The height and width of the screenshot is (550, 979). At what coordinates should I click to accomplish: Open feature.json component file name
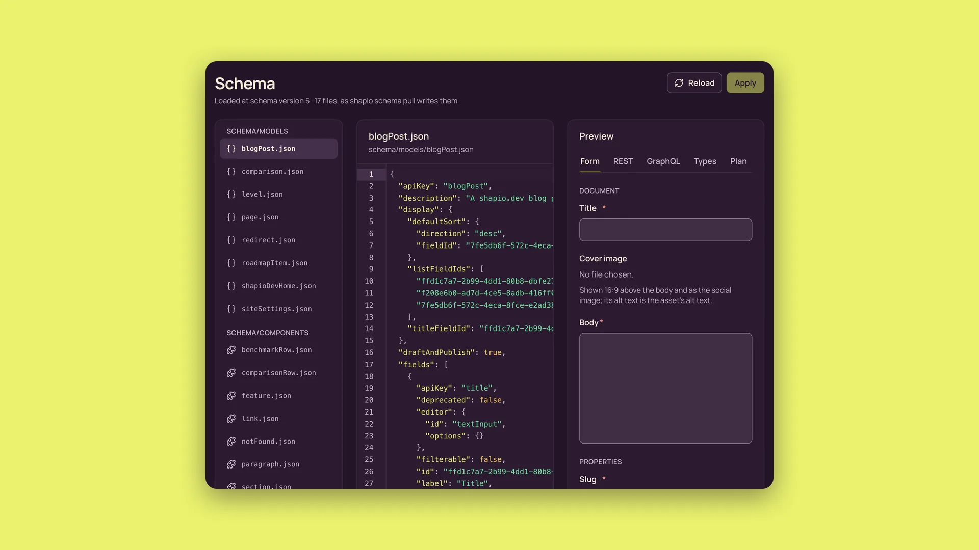266,396
